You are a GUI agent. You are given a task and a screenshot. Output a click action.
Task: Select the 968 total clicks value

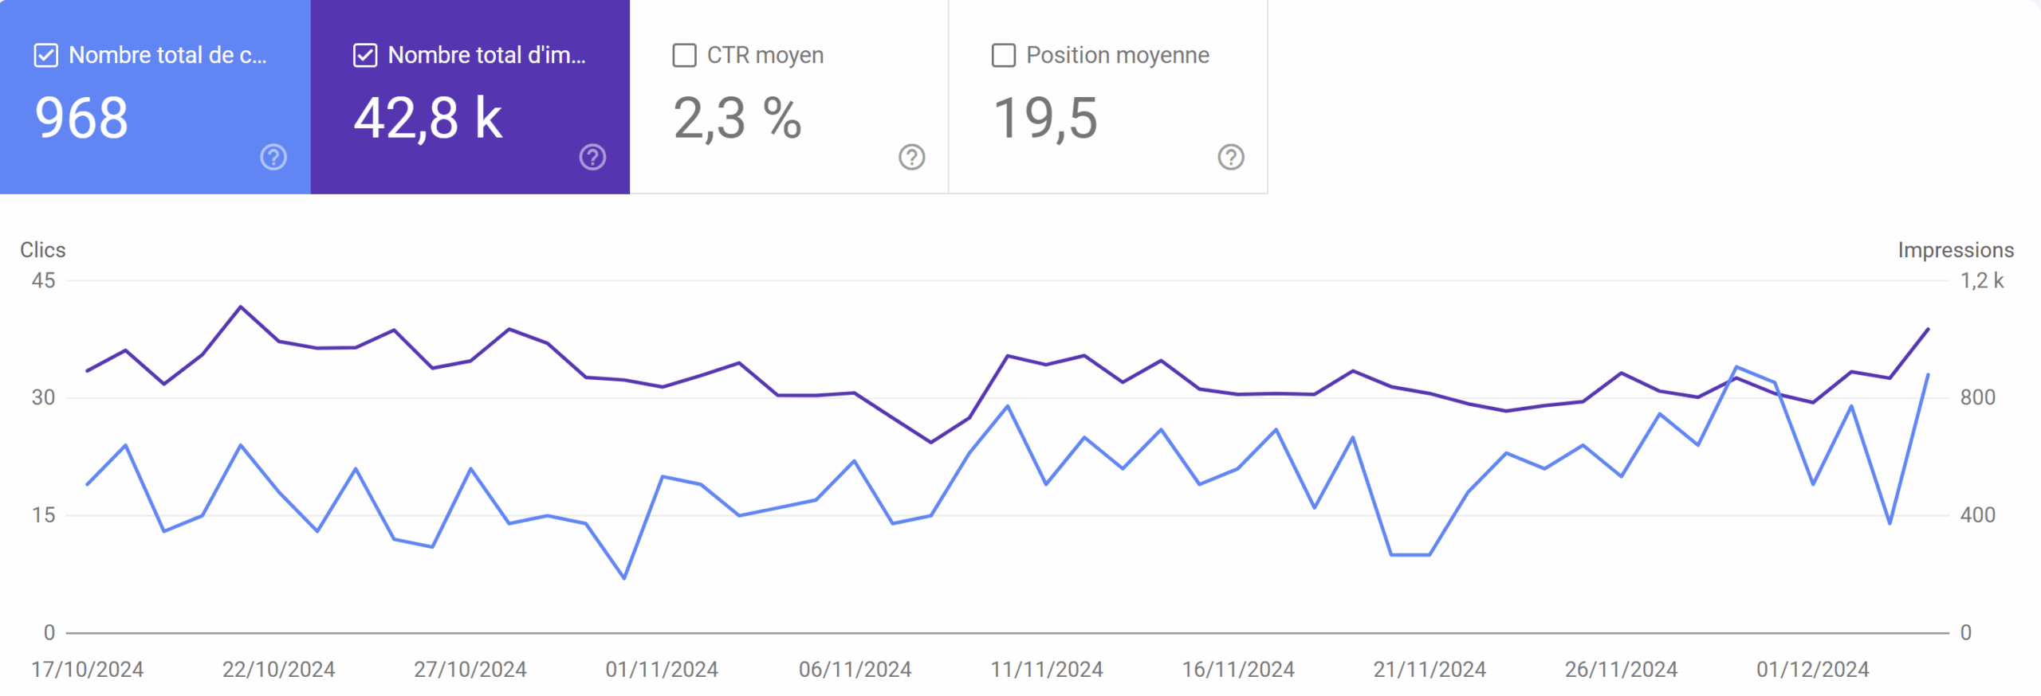[81, 118]
